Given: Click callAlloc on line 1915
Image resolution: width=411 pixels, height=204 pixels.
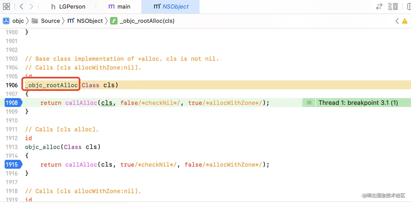Looking at the screenshot, I should pyautogui.click(x=81, y=165).
